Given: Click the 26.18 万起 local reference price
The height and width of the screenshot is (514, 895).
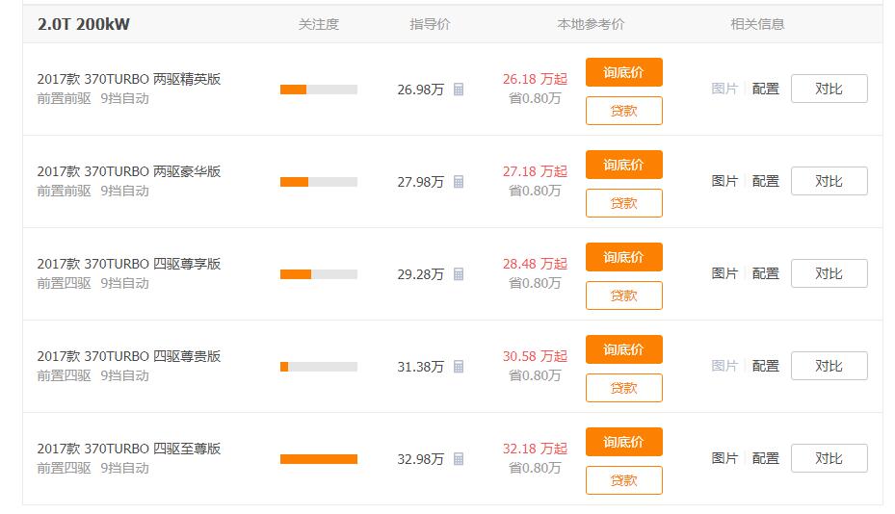Looking at the screenshot, I should [535, 79].
